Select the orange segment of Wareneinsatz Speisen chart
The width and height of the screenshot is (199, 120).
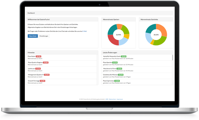[119, 26]
